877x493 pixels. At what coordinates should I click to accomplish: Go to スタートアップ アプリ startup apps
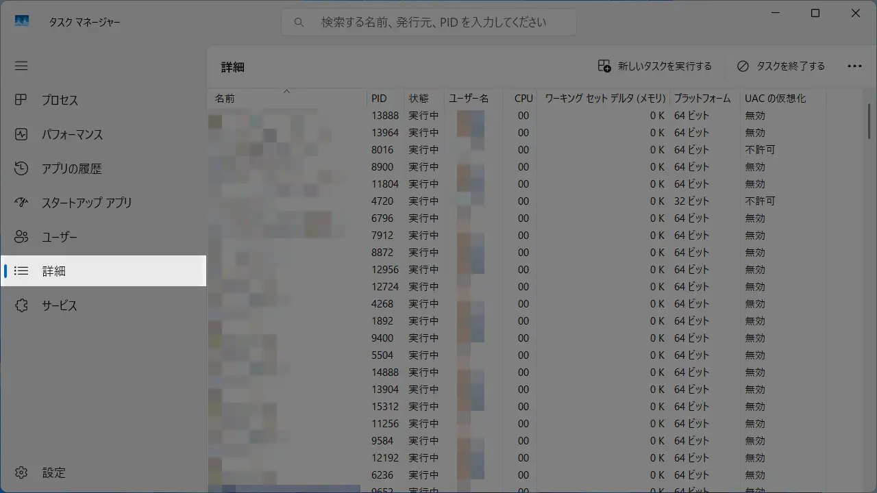(x=86, y=203)
